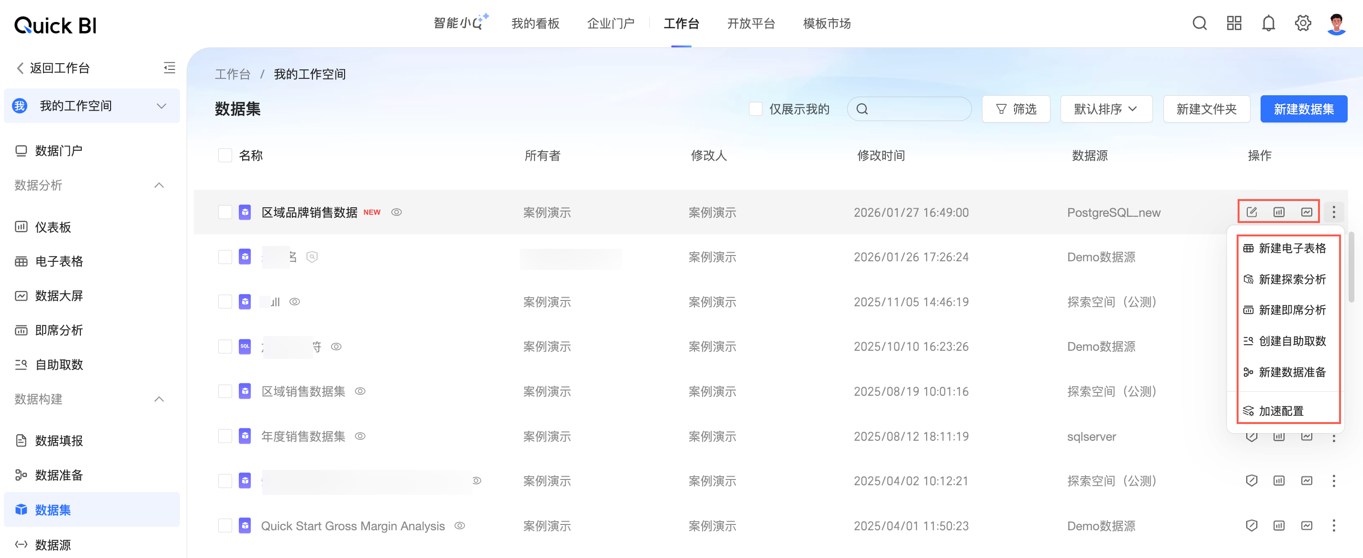Screen dimensions: 1363x558
Task: Tick the select-all checkbox beside 名称
Action: coord(225,156)
